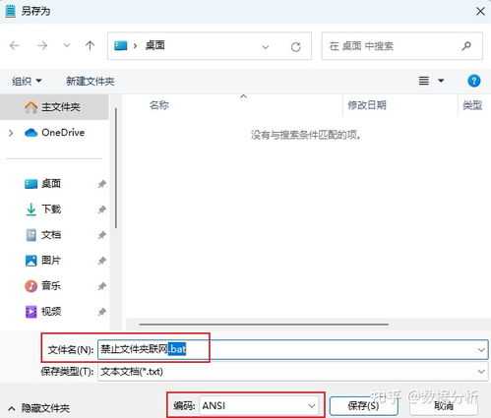491x418 pixels.
Task: Open the blue help question-mark icon
Action: (x=474, y=81)
